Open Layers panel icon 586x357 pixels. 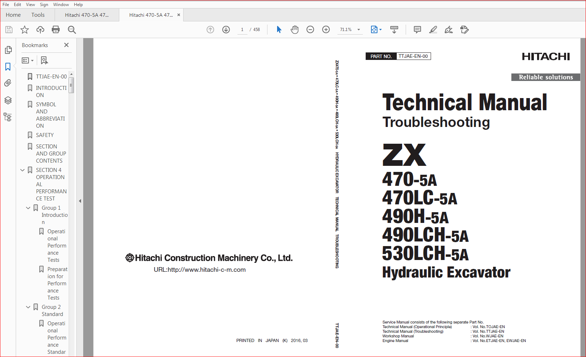pyautogui.click(x=8, y=100)
